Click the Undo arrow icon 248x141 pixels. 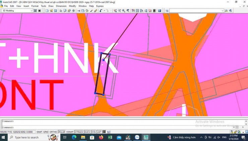(x=101, y=11)
